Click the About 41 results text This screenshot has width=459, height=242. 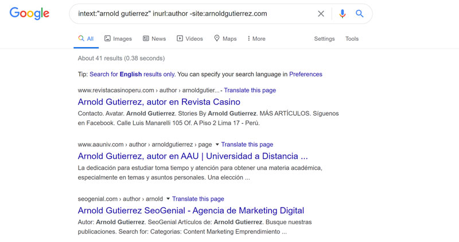pos(121,58)
